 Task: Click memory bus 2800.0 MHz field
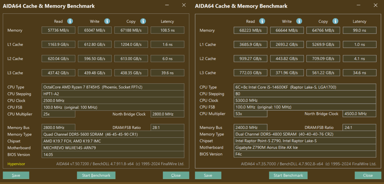pyautogui.click(x=58, y=128)
